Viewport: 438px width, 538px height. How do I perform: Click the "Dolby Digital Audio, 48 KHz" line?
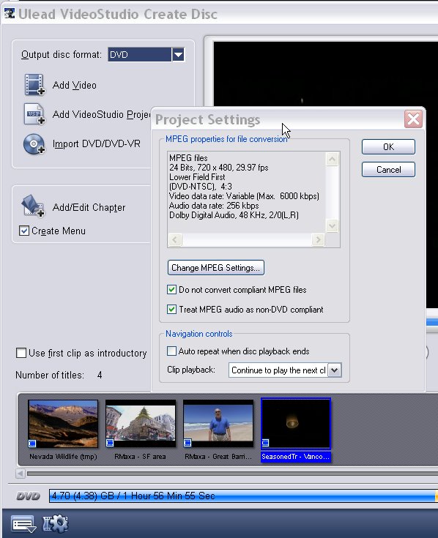tap(234, 215)
